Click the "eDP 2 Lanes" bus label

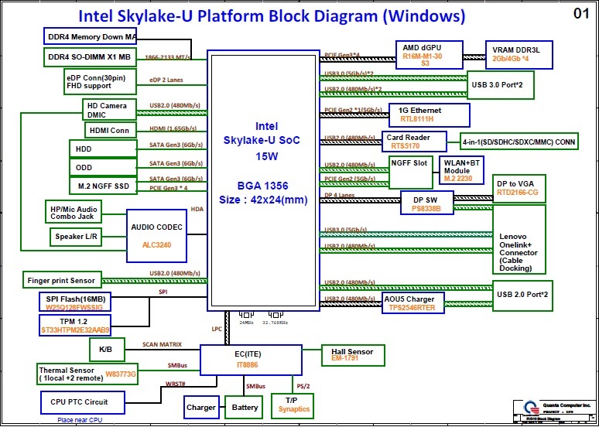pyautogui.click(x=166, y=80)
